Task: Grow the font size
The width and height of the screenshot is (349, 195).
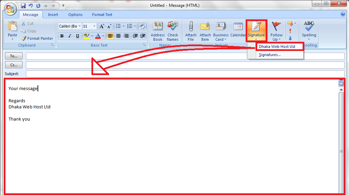Action: coord(102,26)
